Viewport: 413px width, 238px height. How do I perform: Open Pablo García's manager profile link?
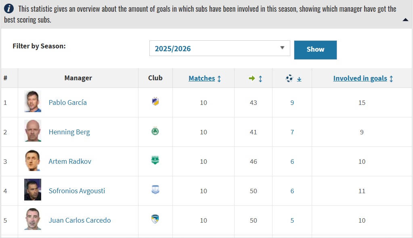[68, 102]
